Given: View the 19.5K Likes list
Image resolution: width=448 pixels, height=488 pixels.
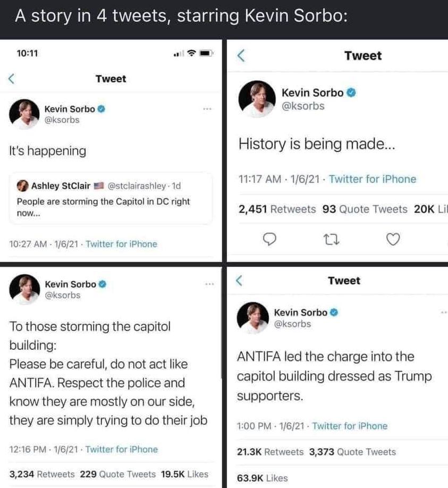Looking at the screenshot, I should 185,474.
